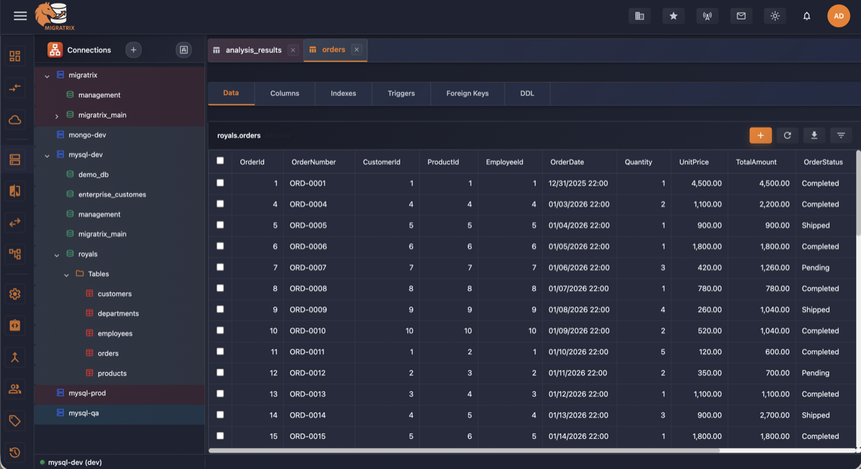Click the broadcast antenna icon in the top bar

[707, 15]
